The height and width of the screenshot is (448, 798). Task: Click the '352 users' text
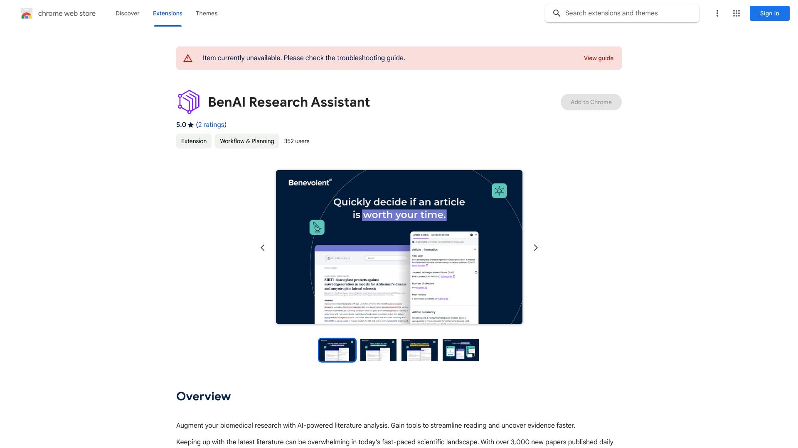point(297,141)
